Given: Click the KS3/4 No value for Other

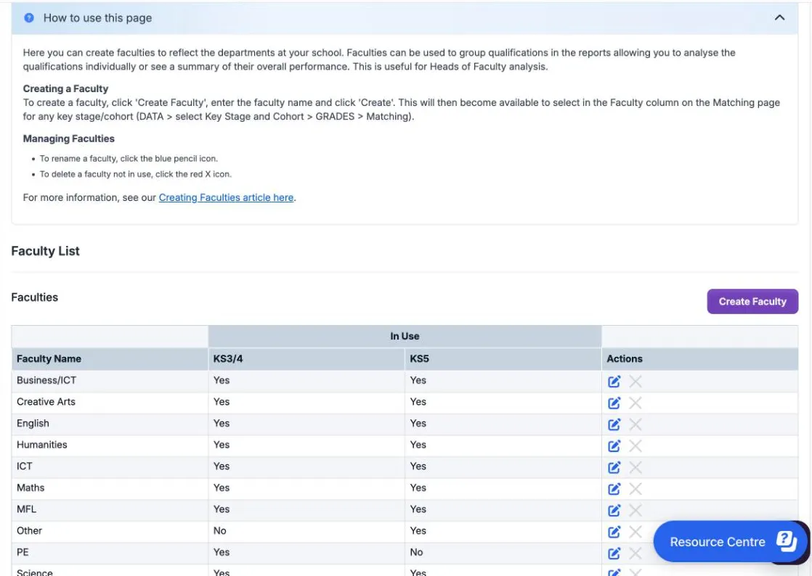Looking at the screenshot, I should coord(219,531).
